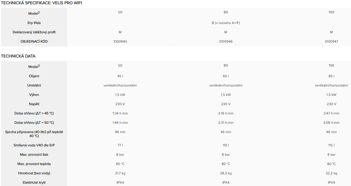Click the 21,7 kg weight value
Screen dimensions: 351x186
(120, 173)
